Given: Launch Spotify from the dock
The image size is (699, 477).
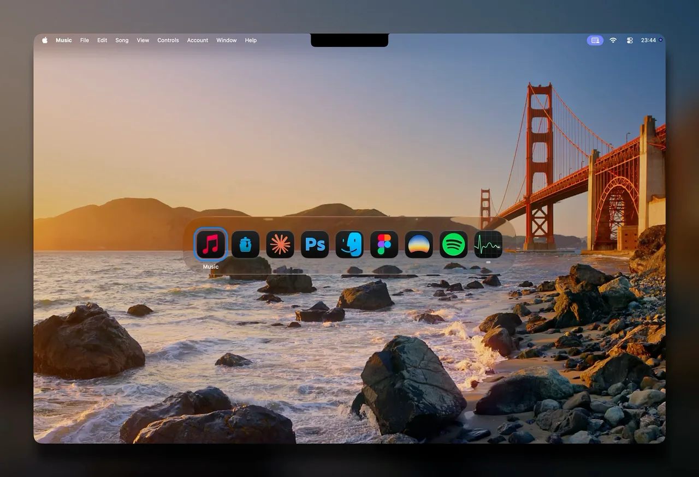Looking at the screenshot, I should tap(454, 244).
